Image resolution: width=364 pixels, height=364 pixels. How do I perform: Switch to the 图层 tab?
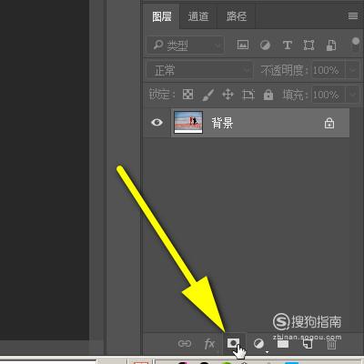(x=162, y=16)
